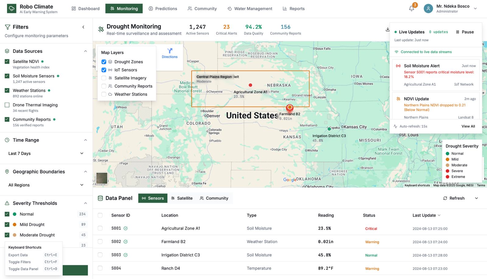487x279 pixels.
Task: Uncheck the Drought Zones map layer
Action: pos(104,62)
